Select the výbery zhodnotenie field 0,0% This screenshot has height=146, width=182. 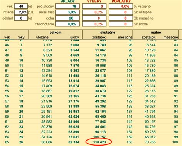tap(94, 24)
